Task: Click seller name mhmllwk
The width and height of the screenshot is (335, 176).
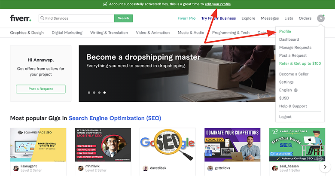Action: (92, 166)
